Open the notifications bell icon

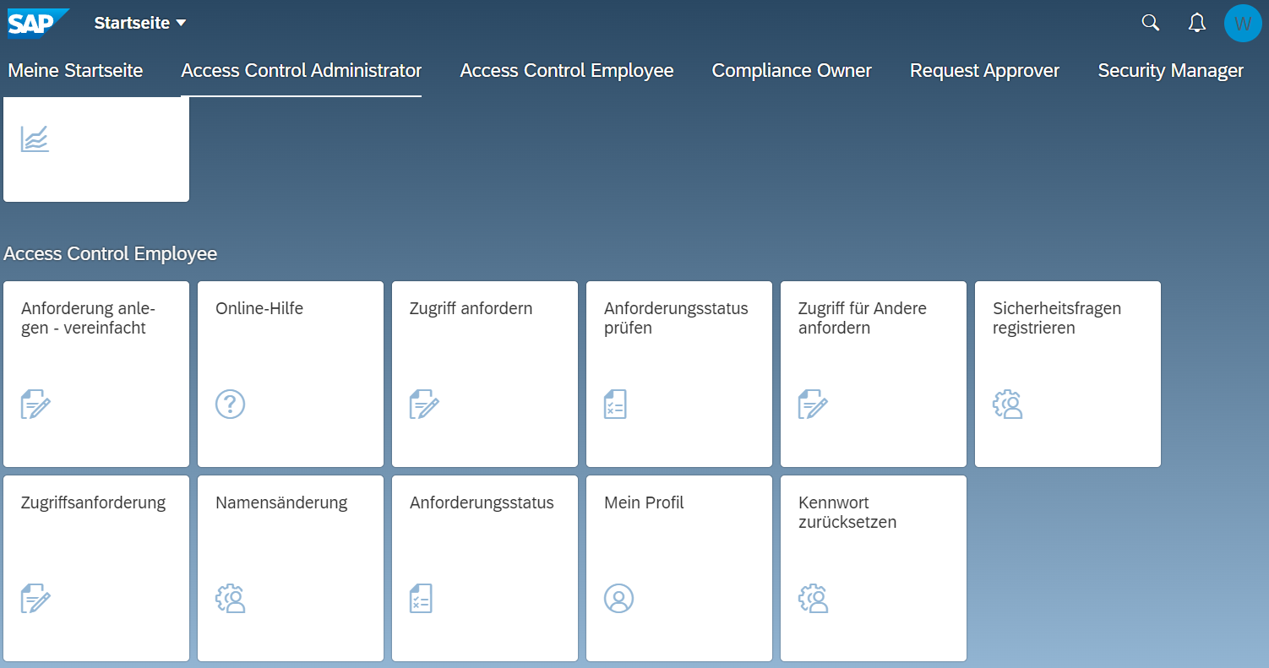(x=1197, y=23)
